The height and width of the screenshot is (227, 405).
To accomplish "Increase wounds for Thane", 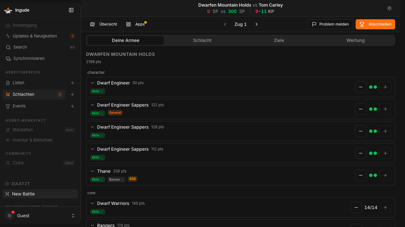I will point(385,175).
